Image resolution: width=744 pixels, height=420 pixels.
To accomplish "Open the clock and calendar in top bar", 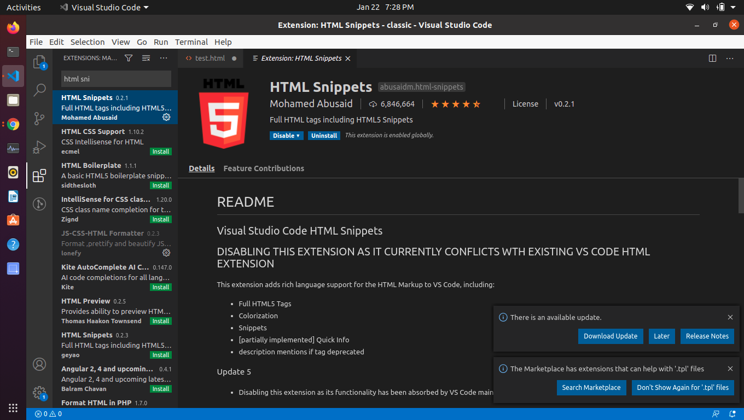I will tap(385, 7).
